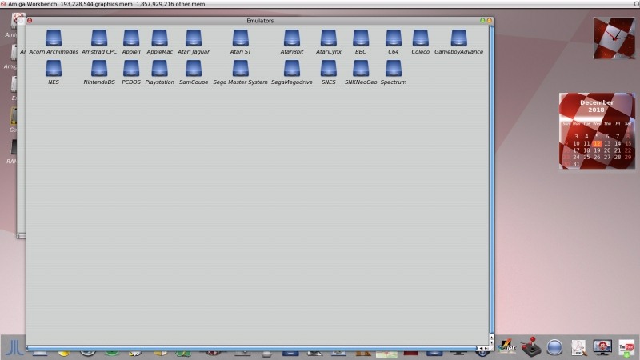Click the December 2018 calendar header
The height and width of the screenshot is (360, 640).
[x=596, y=106]
